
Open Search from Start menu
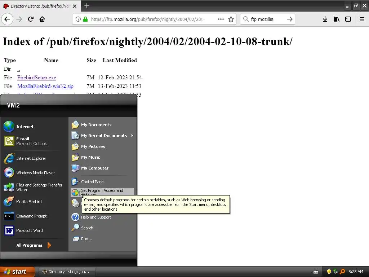102,228
